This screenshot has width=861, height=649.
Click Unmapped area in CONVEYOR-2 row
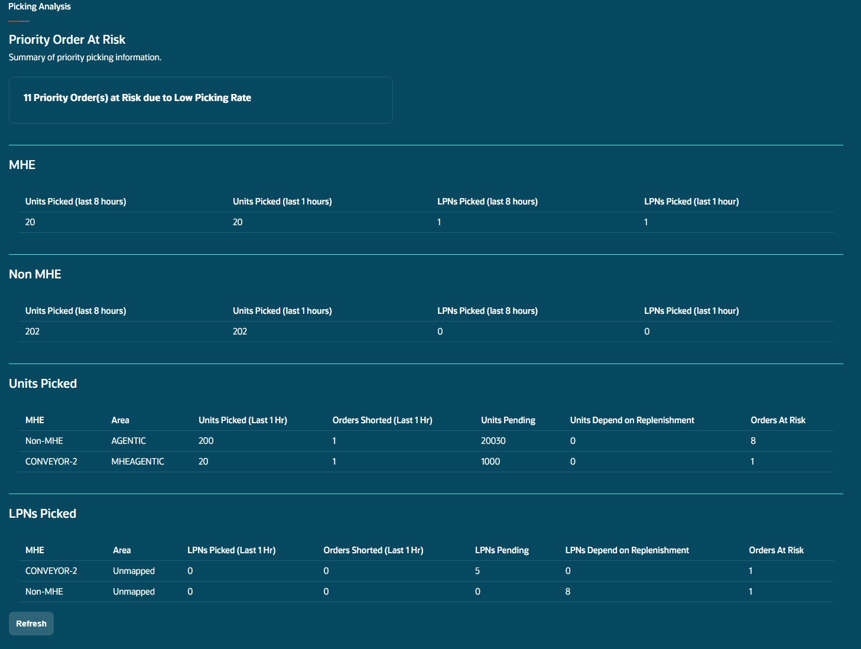coord(134,571)
